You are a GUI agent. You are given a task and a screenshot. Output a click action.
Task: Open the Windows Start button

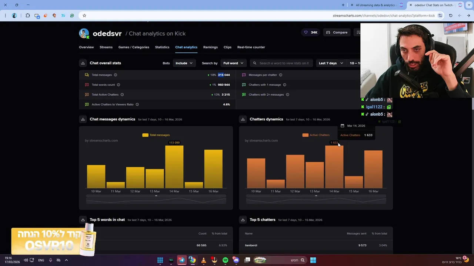pos(313,260)
